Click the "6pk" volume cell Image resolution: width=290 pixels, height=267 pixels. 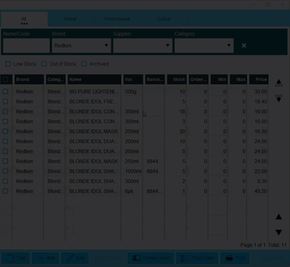click(x=129, y=191)
